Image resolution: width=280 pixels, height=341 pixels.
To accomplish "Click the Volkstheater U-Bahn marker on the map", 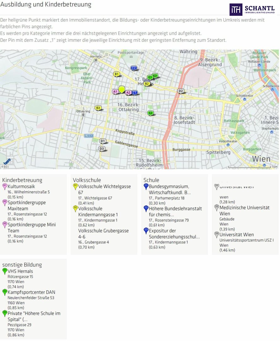I will tap(228, 145).
